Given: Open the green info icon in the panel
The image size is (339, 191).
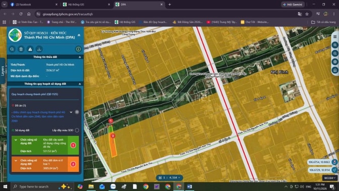Looking at the screenshot, I should (78, 49).
